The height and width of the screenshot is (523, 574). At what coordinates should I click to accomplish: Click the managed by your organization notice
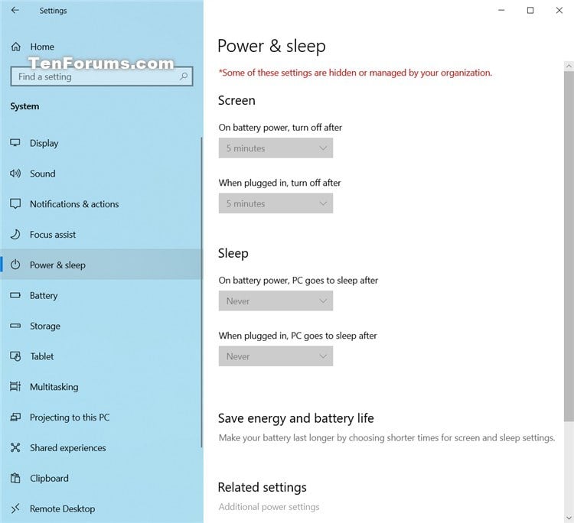tap(355, 73)
